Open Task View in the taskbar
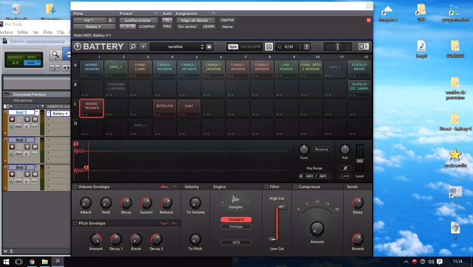The width and height of the screenshot is (473, 267). pos(19,261)
